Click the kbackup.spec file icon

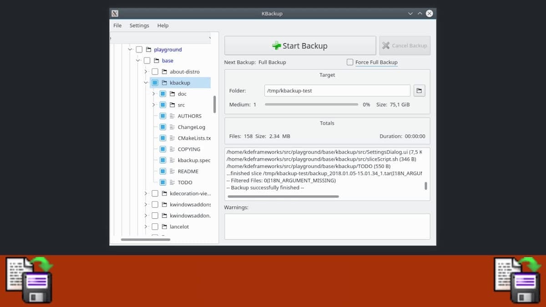[x=172, y=160]
